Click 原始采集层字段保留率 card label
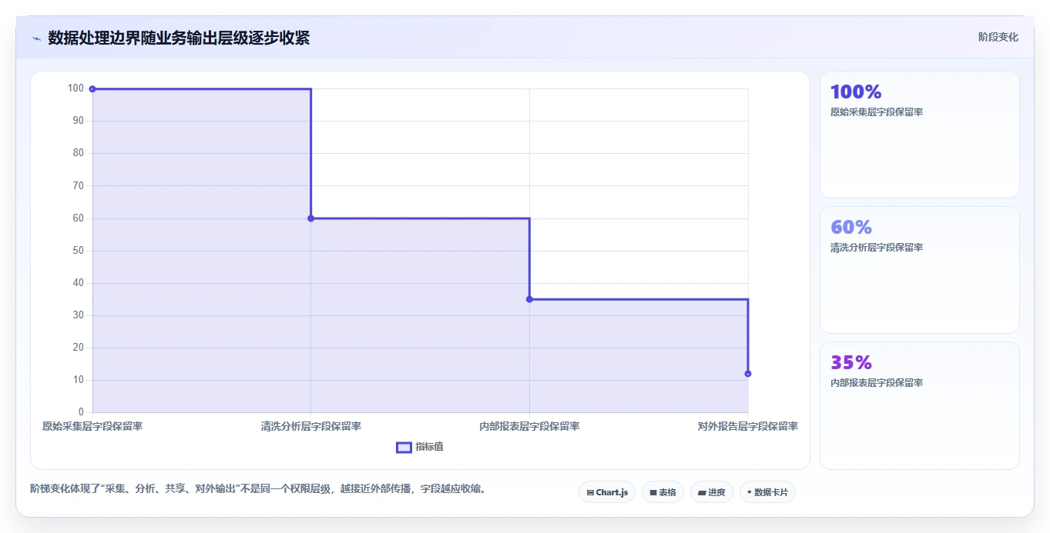The image size is (1050, 533). coord(877,112)
